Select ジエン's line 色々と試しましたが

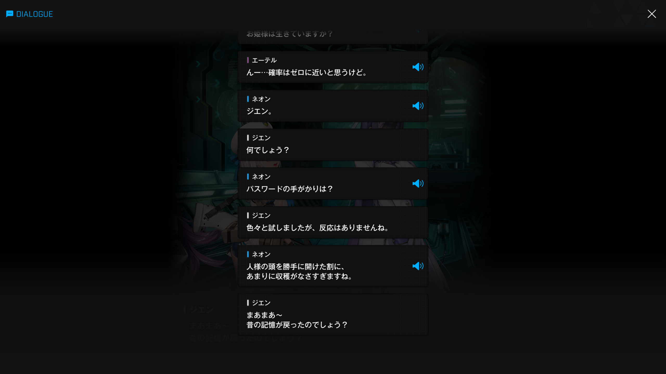pos(333,222)
